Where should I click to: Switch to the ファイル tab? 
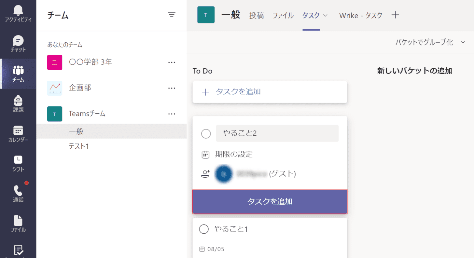(x=283, y=15)
